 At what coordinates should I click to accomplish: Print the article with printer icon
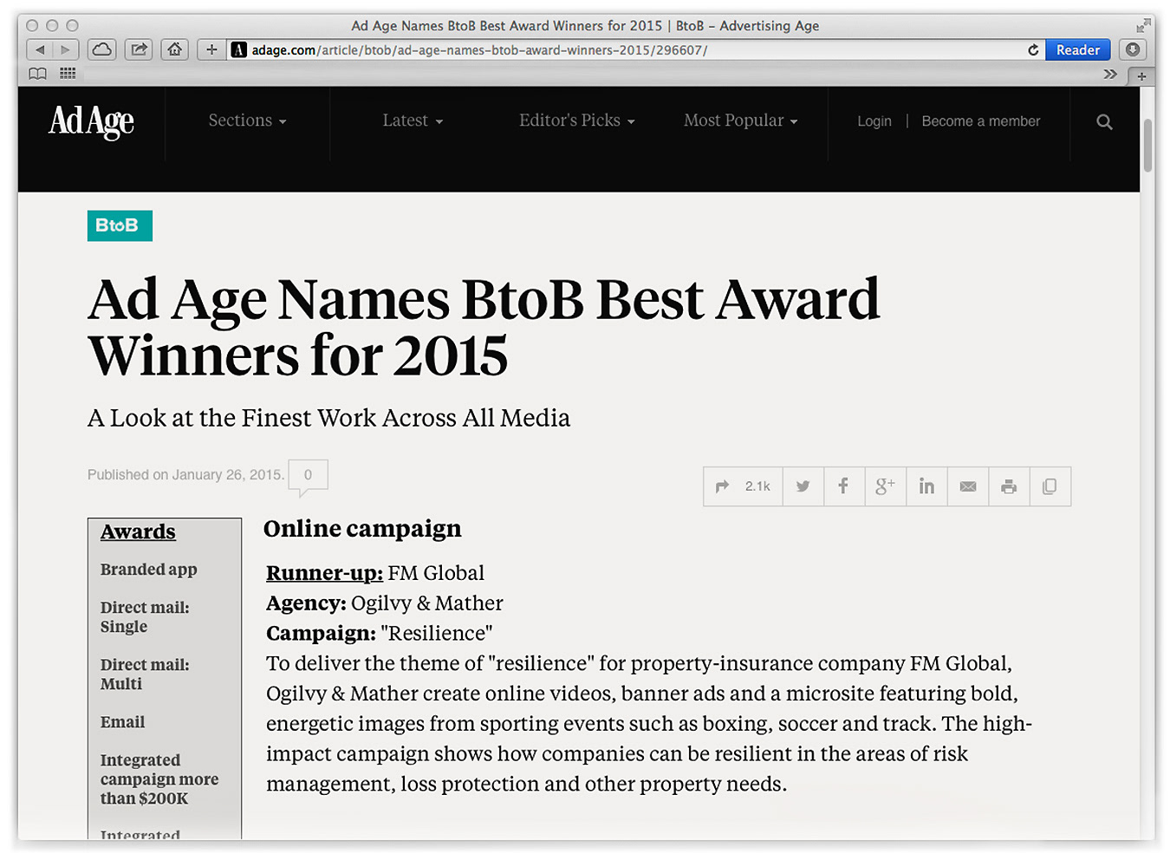(1009, 486)
